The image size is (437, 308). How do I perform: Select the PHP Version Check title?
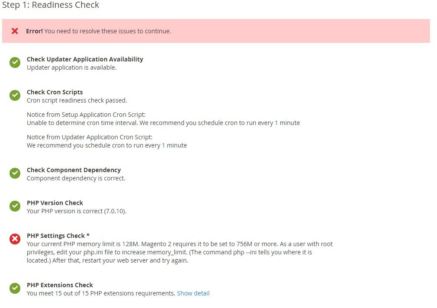pos(55,203)
